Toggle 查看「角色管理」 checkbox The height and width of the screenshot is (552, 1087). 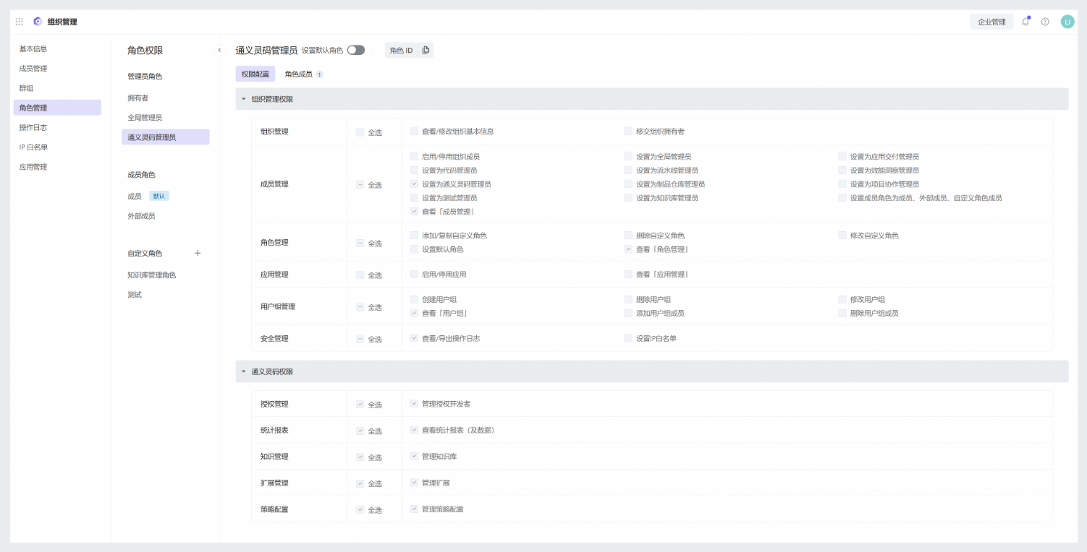(628, 249)
